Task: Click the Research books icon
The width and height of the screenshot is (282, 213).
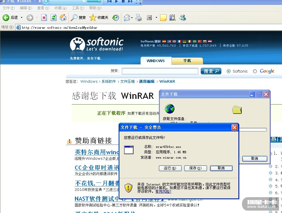Action: tap(172, 17)
